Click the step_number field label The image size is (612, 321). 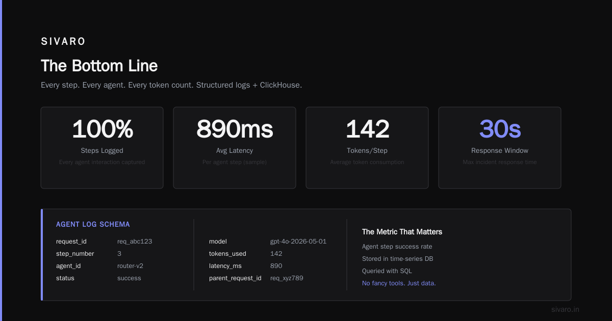pos(75,254)
